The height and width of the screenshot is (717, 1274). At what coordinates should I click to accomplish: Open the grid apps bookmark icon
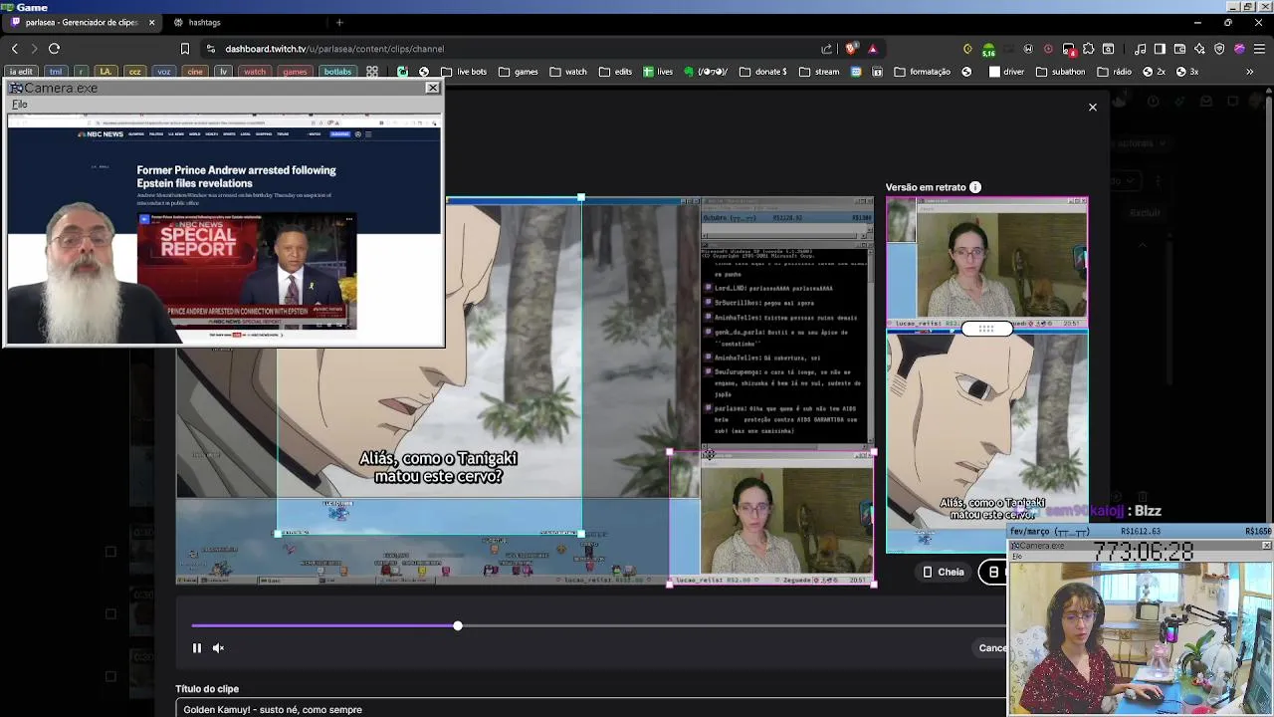pos(372,72)
